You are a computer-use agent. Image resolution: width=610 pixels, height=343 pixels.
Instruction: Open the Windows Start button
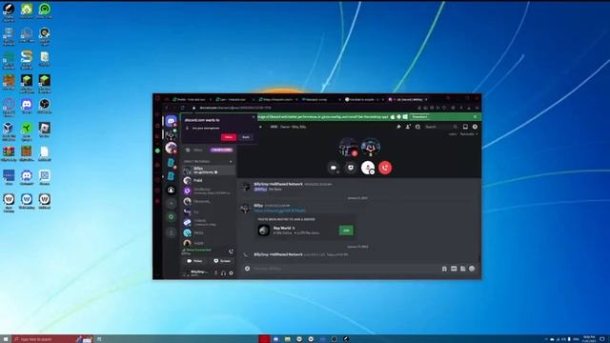tap(6, 339)
